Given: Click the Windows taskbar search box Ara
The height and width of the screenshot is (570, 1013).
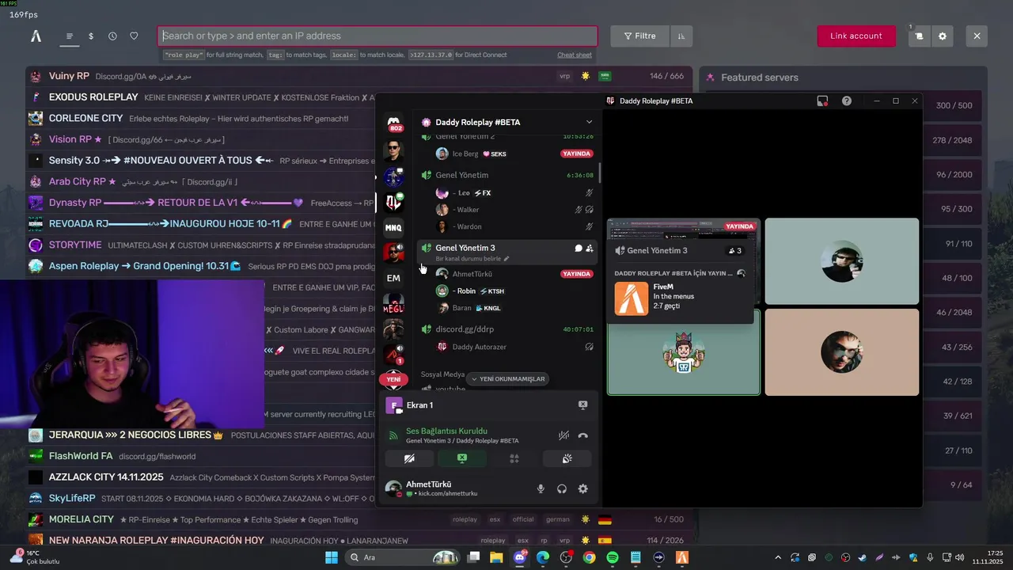Looking at the screenshot, I should click(403, 557).
